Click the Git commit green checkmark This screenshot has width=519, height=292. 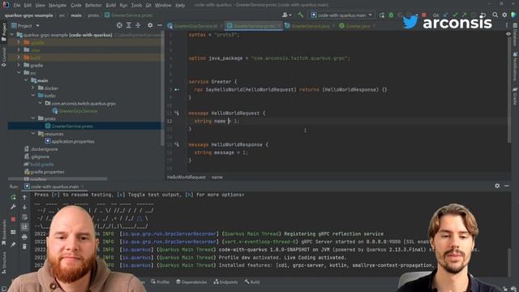coord(455,15)
